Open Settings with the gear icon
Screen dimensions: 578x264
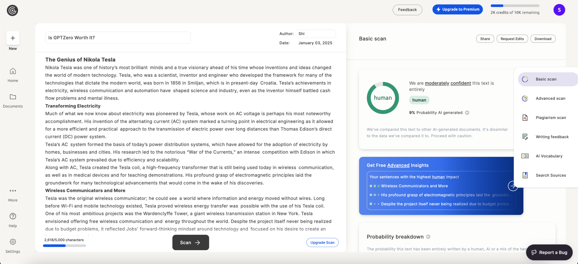[x=12, y=242]
